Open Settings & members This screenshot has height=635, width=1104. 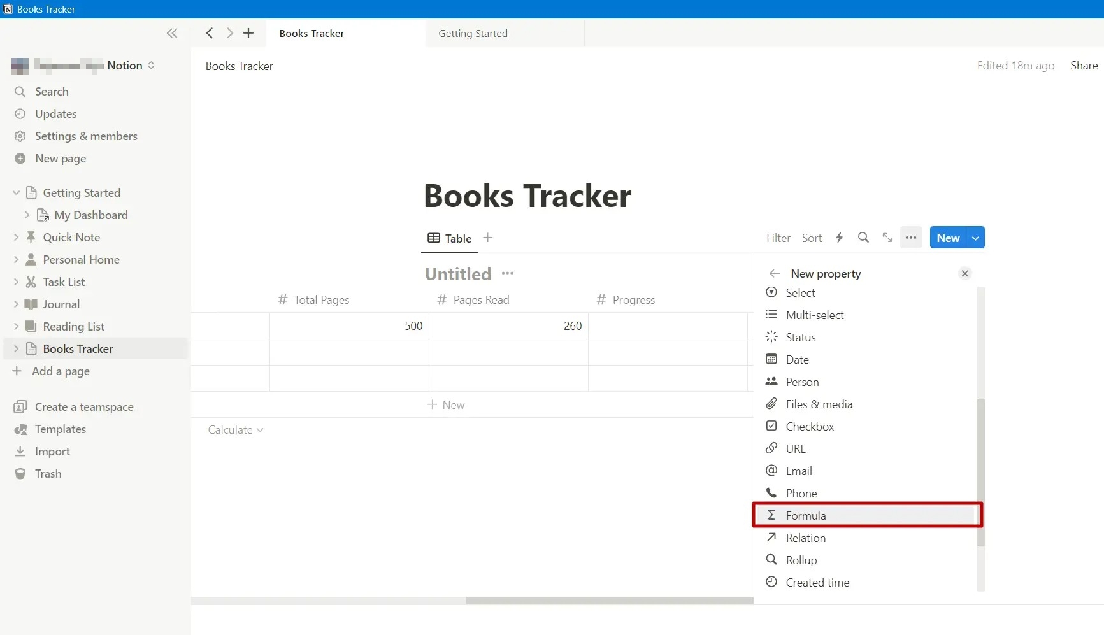(85, 136)
